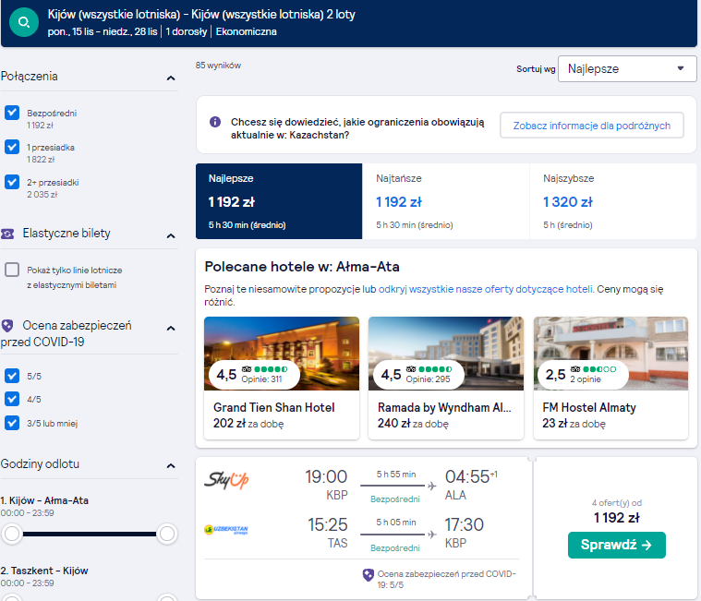Switch to the Najtańsze tab

pos(446,201)
